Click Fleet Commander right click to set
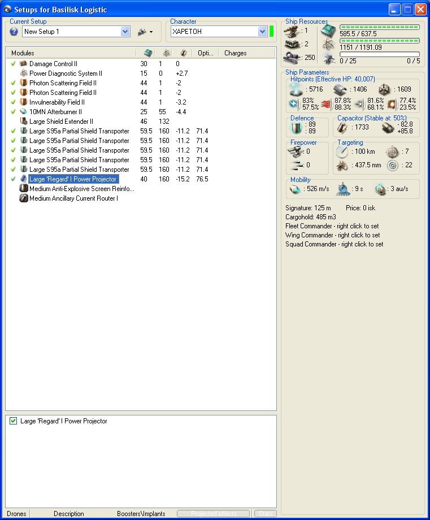The width and height of the screenshot is (430, 520). coord(332,226)
